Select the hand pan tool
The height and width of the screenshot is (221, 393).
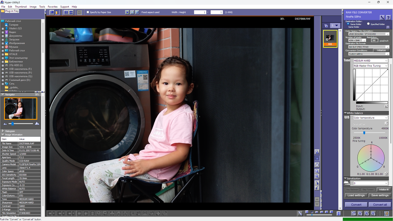coord(317,165)
